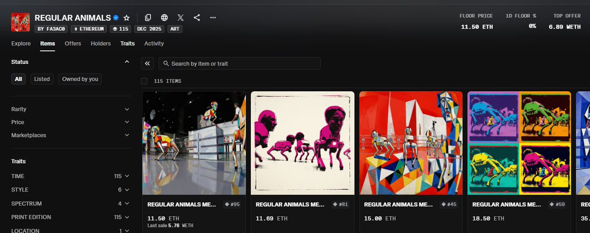
Task: Expand the PRINT EDITION trait filter
Action: tap(70, 217)
